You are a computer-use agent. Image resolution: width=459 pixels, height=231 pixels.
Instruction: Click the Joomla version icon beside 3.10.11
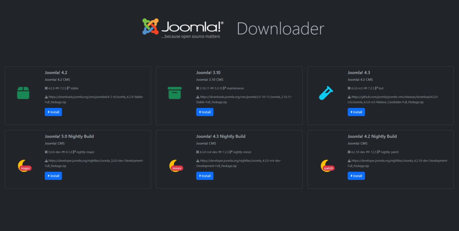point(198,88)
